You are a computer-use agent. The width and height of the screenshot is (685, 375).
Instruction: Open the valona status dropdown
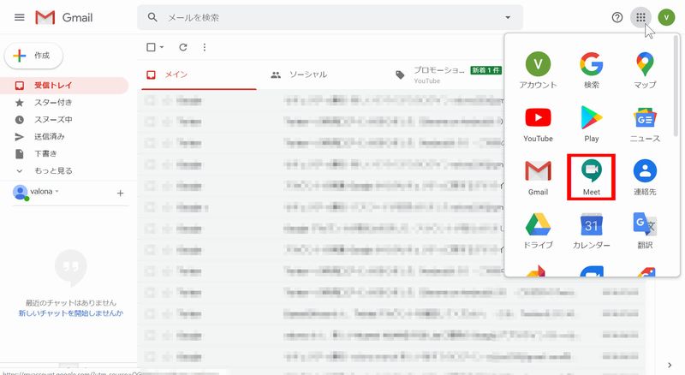57,192
